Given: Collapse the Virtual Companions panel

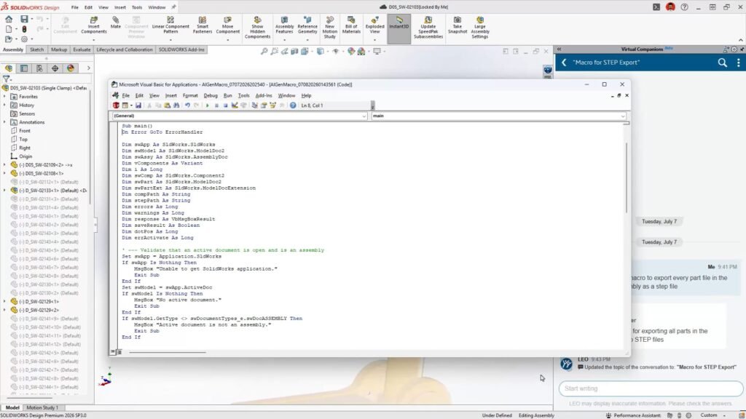Looking at the screenshot, I should (559, 49).
